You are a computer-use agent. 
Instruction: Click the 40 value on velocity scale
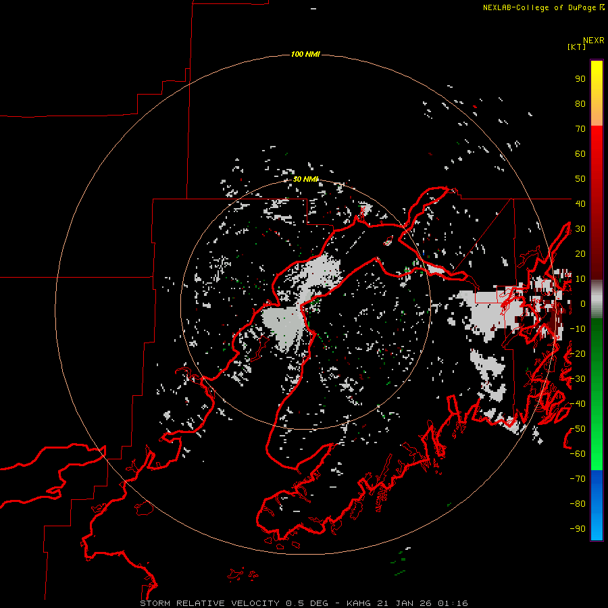pyautogui.click(x=580, y=203)
